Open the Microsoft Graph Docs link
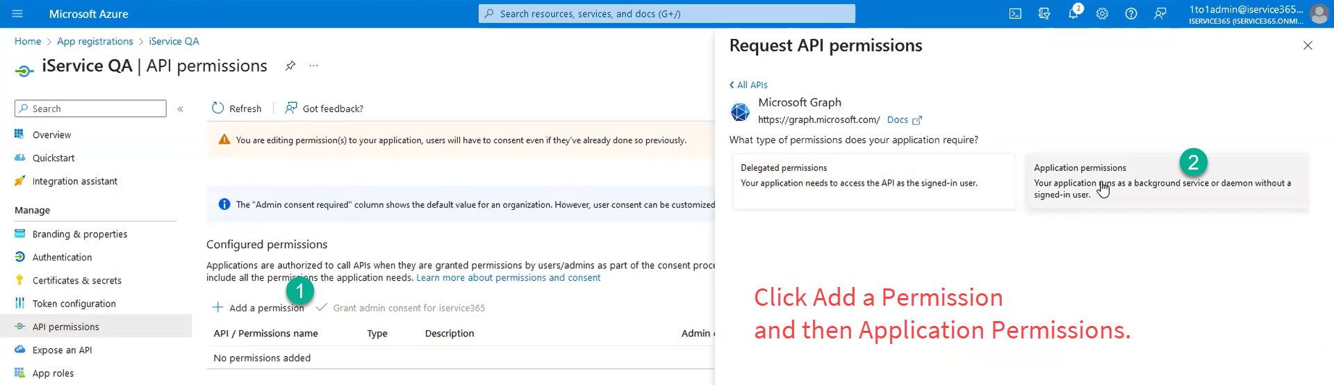The width and height of the screenshot is (1334, 385). coord(898,120)
